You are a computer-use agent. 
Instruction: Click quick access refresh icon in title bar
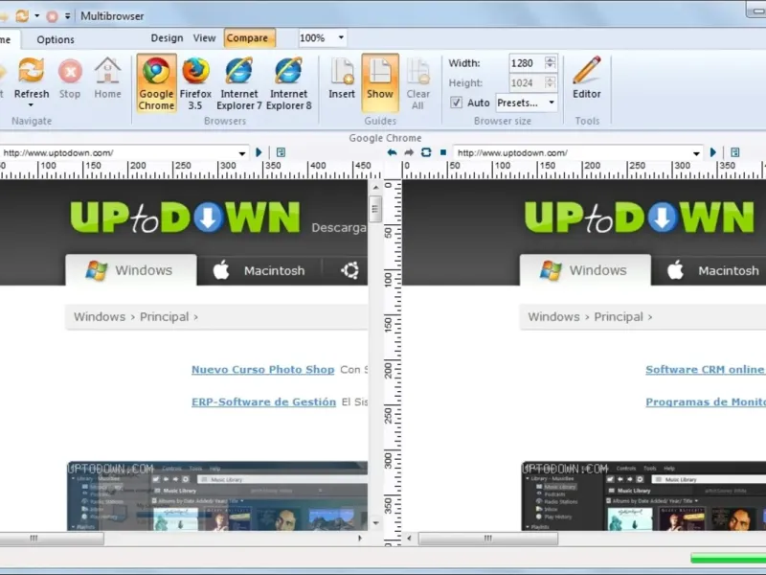[x=22, y=16]
